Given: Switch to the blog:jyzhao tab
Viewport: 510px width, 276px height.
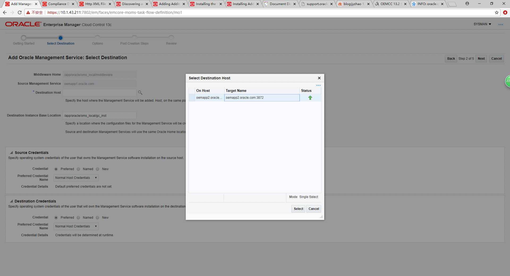Looking at the screenshot, I should tap(354, 4).
